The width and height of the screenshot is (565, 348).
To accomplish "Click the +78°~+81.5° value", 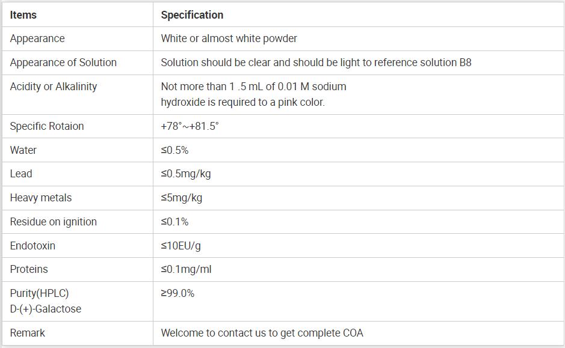I will coord(190,126).
